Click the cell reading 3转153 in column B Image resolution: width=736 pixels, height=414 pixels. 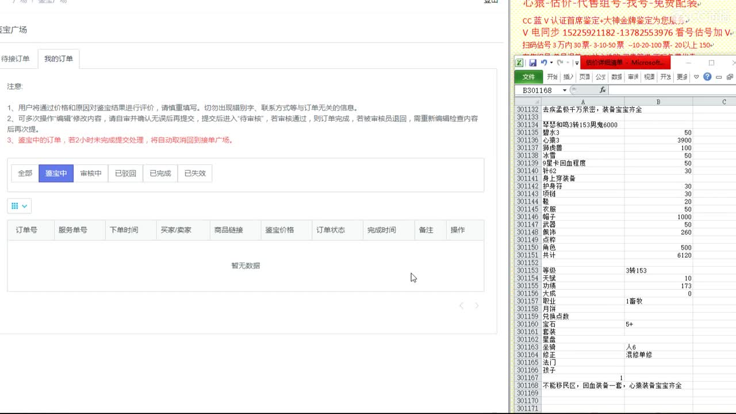(x=658, y=270)
